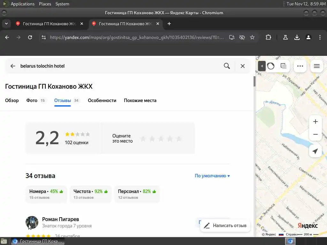Screen dimensions: 327x245
Task: Click the Гостиница ГП Коха... taskbar item
Action: pos(38,241)
